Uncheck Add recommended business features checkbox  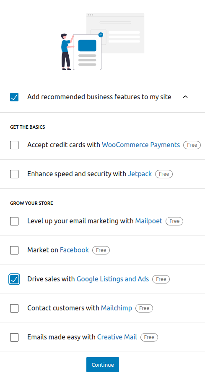pos(14,97)
